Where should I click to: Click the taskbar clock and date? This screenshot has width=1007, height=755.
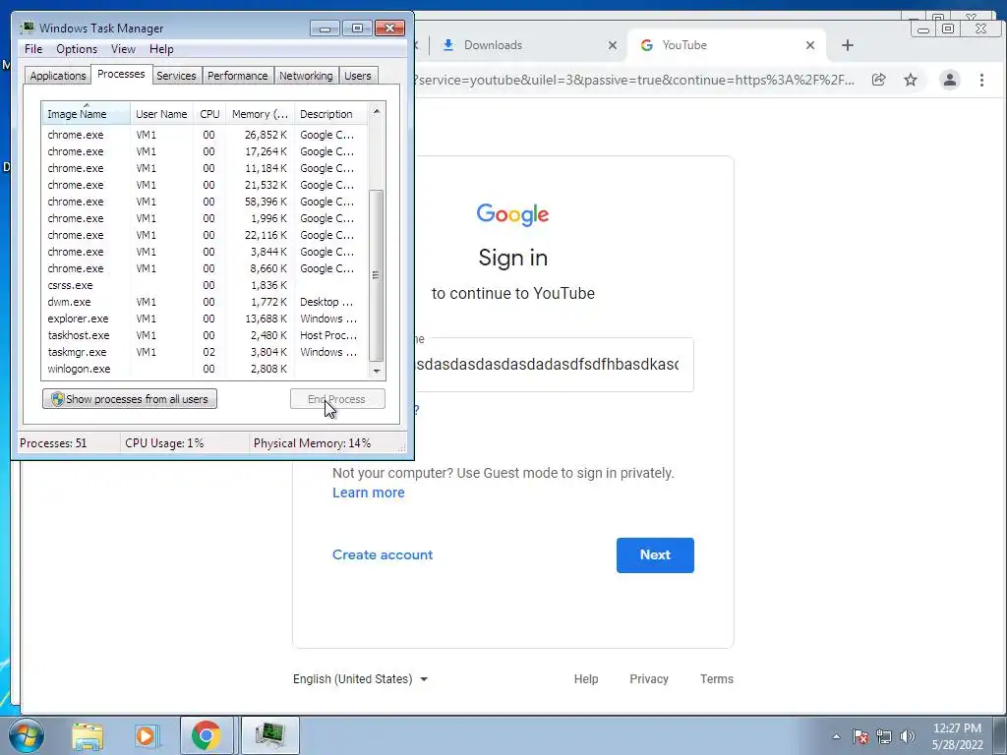(x=958, y=736)
